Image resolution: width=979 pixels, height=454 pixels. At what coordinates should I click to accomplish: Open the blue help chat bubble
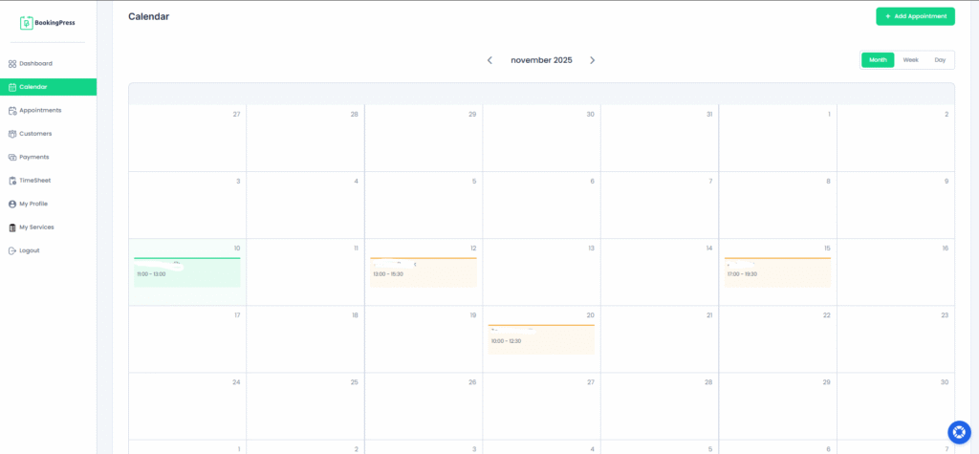point(959,432)
